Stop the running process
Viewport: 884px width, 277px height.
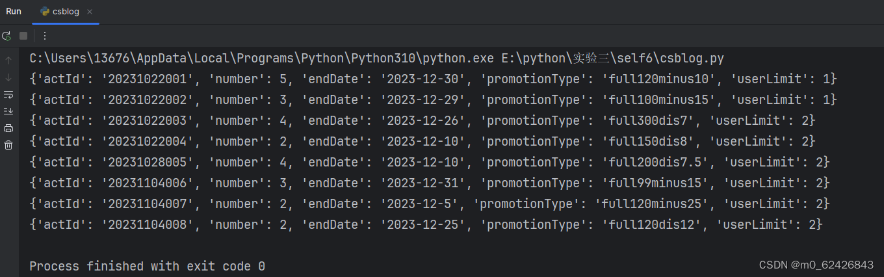23,36
